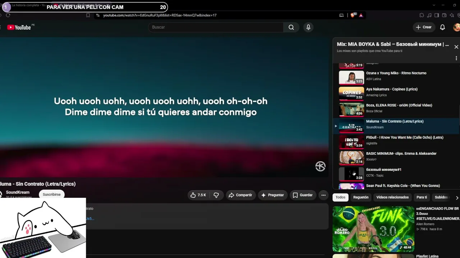Image resolution: width=460 pixels, height=258 pixels.
Task: Click the Ailen Romero channel name
Action: pyautogui.click(x=426, y=224)
